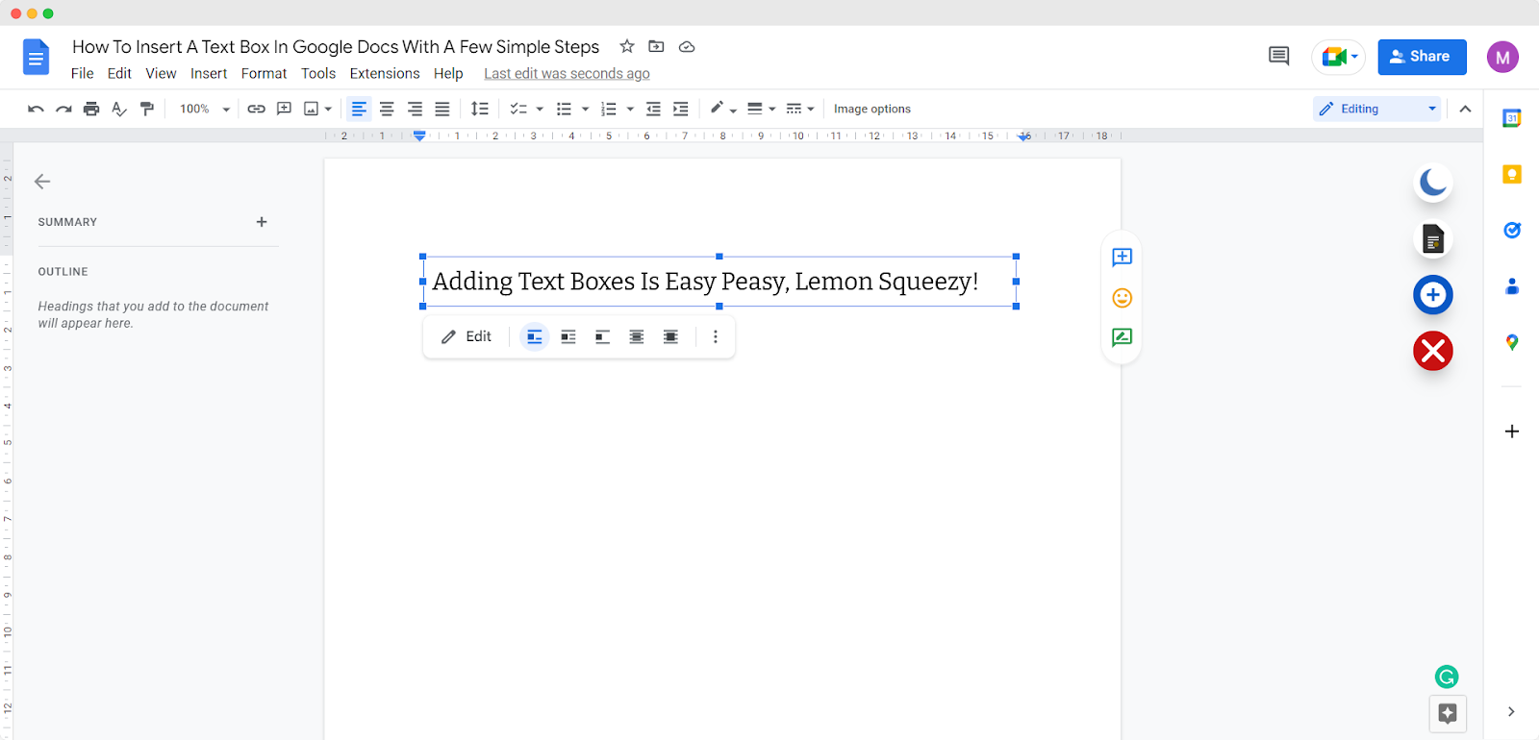1539x740 pixels.
Task: Open Google Tasks in the side panel
Action: pyautogui.click(x=1512, y=230)
